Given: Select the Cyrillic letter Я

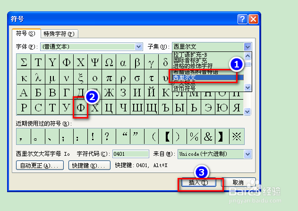Looking at the screenshot, I should coord(237,107).
